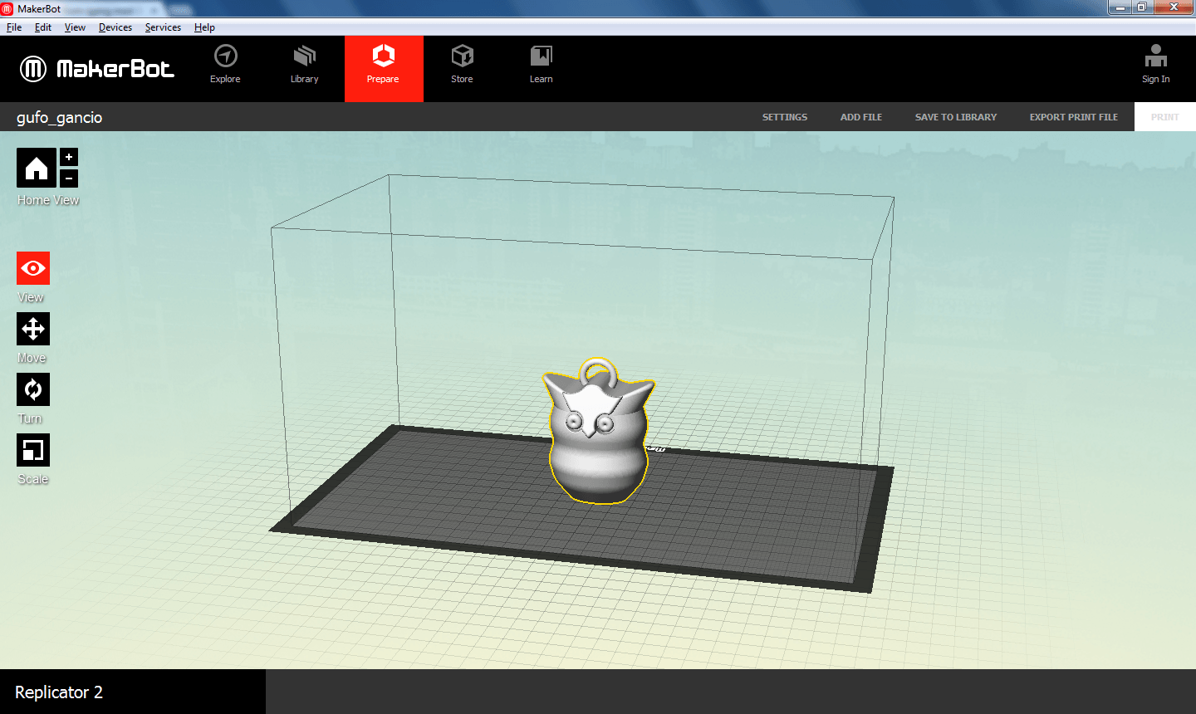Viewport: 1196px width, 714px height.
Task: Open the Library section icon
Action: coord(305,56)
